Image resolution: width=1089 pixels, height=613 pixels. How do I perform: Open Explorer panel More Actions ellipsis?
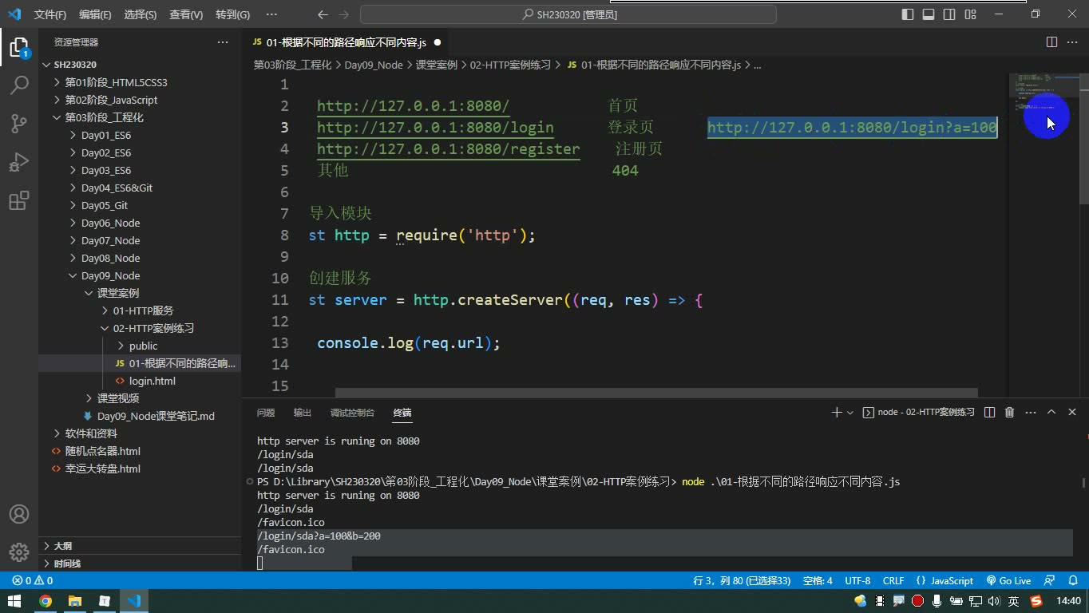click(x=222, y=42)
